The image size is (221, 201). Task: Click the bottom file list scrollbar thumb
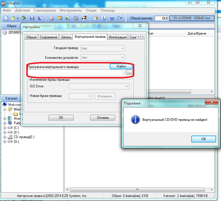[x=138, y=189]
